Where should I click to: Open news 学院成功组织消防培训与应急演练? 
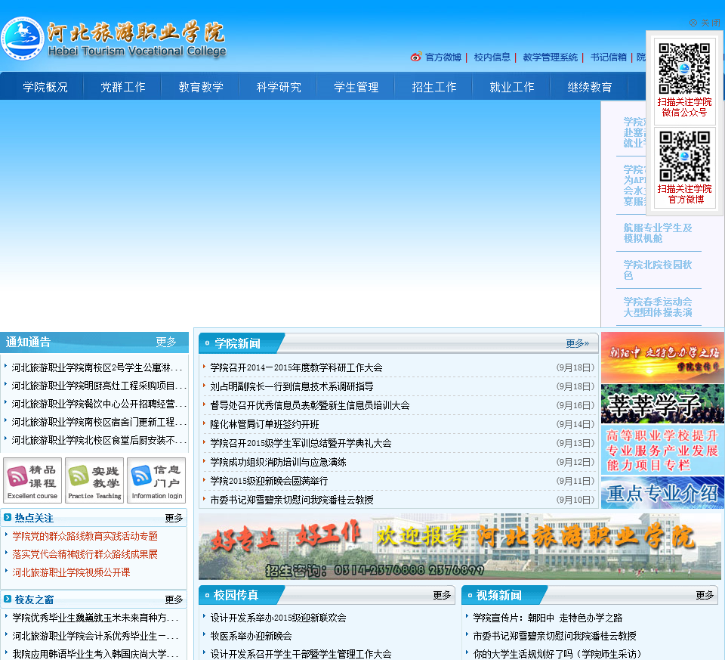[278, 462]
